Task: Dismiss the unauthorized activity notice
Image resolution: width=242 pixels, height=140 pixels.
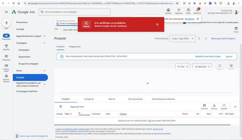Action: coord(198,19)
